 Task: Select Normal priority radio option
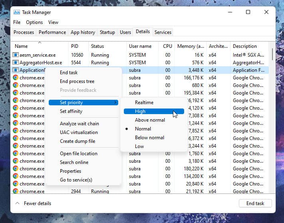(x=143, y=129)
